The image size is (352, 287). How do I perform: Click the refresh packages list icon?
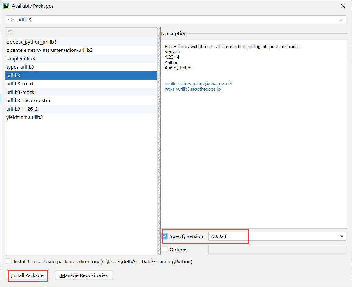pyautogui.click(x=10, y=32)
